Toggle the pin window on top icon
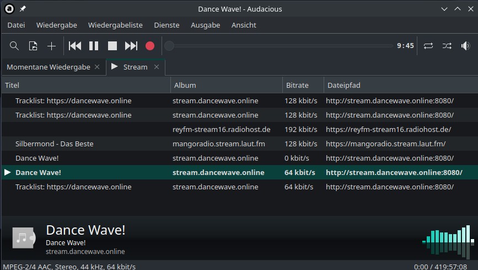The image size is (478, 270). pyautogui.click(x=23, y=9)
